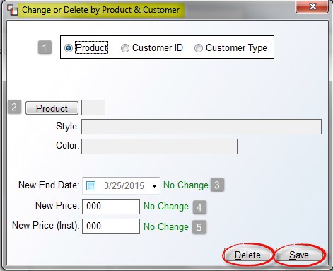Open the New End Date dropdown arrow
Image resolution: width=333 pixels, height=271 pixels.
click(154, 186)
